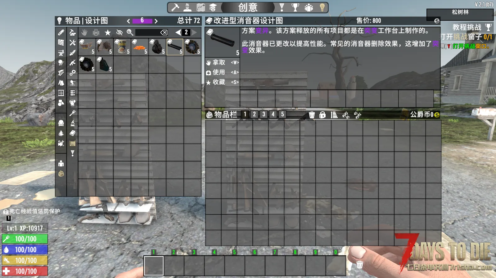The image size is (496, 278).
Task: Switch to inventory page 5
Action: point(282,114)
